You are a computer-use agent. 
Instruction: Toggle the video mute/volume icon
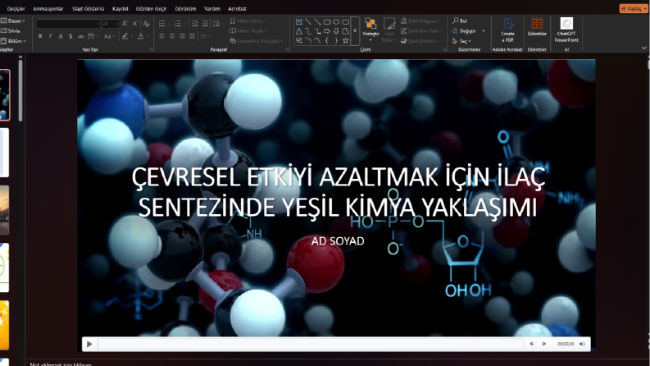click(582, 344)
